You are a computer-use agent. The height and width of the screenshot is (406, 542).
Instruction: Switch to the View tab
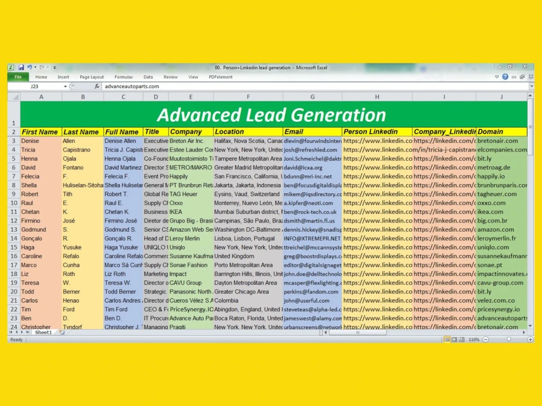pos(193,77)
